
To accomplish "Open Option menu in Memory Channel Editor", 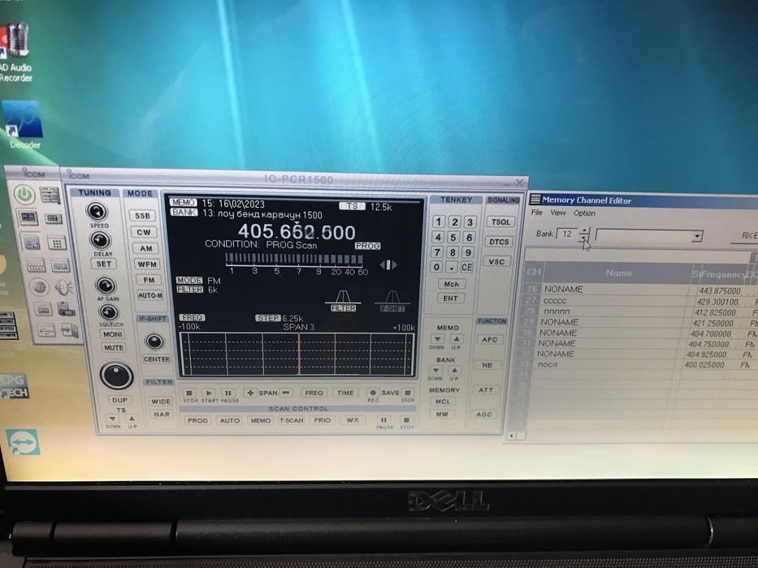I will pos(584,213).
